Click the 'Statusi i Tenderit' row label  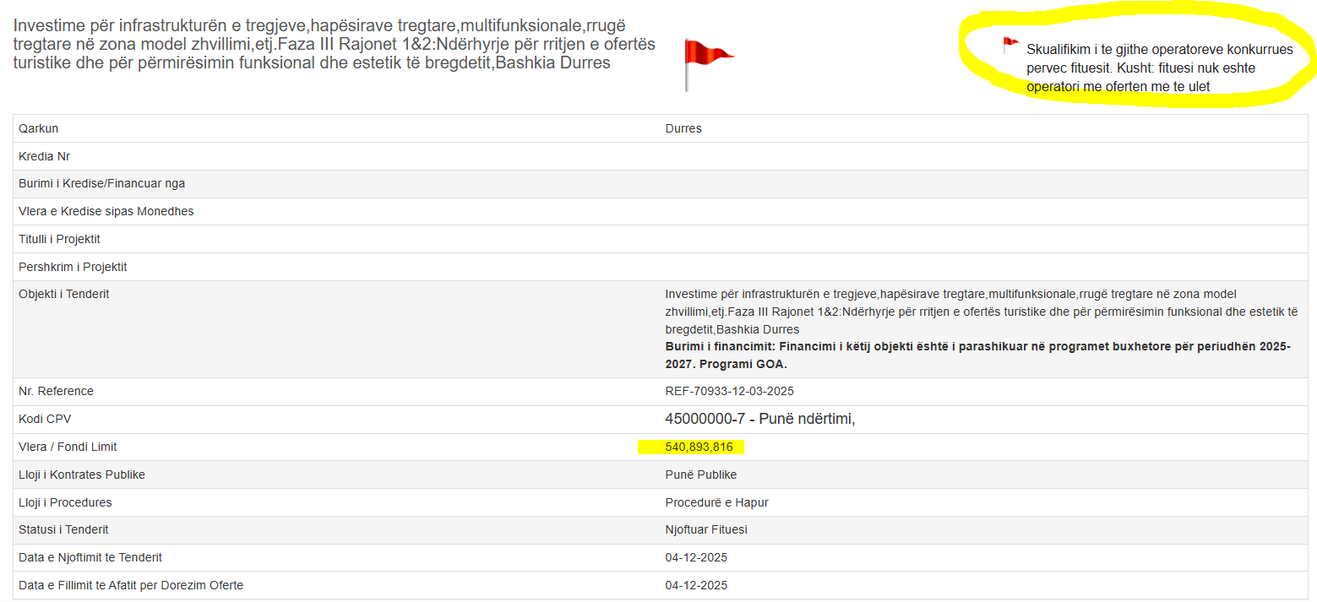click(x=63, y=529)
